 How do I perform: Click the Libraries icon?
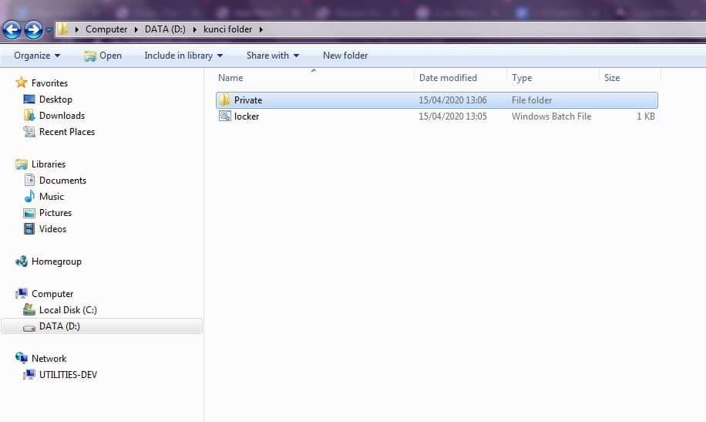21,164
